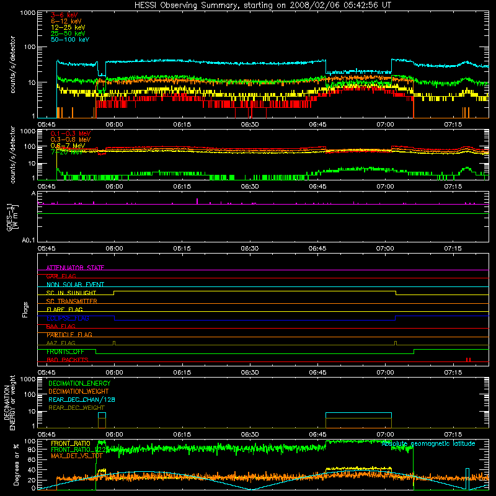Click the HESSI Observing Summary plot title
Viewport: 496px width, 496px height.
[263, 6]
